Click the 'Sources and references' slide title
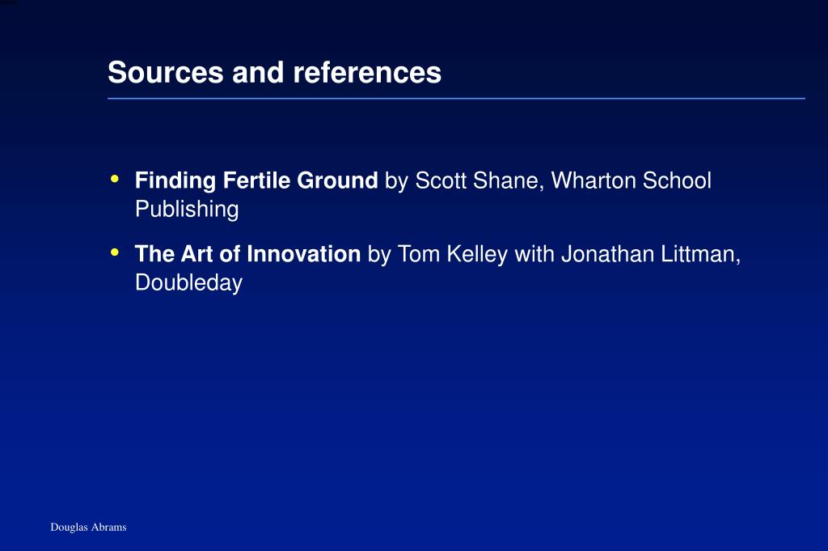This screenshot has height=551, width=828. [275, 72]
